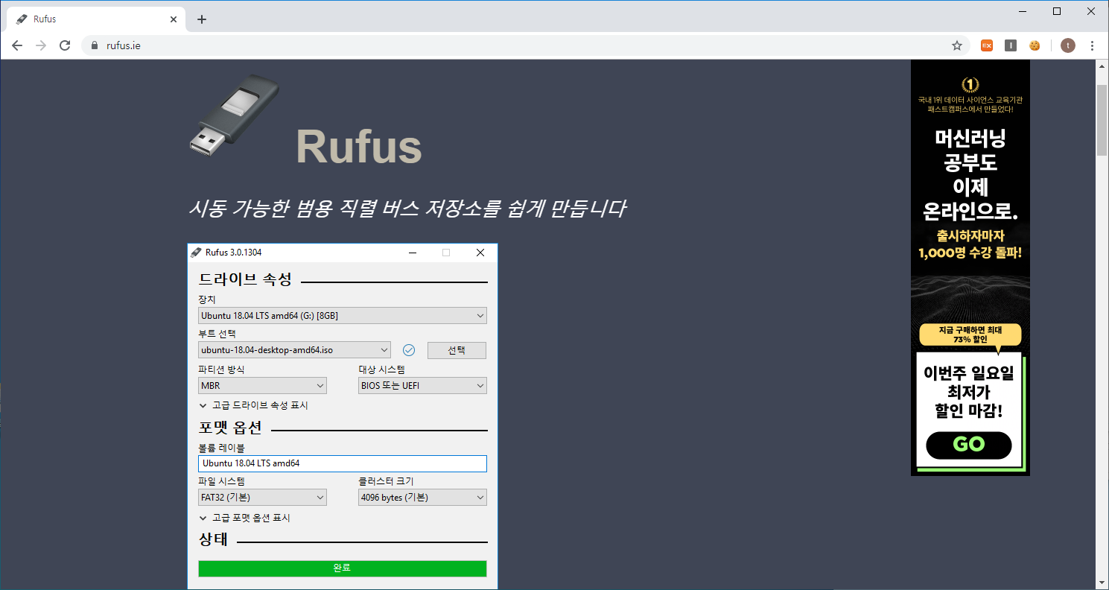Image resolution: width=1109 pixels, height=590 pixels.
Task: Open the 클러스터 크기 dropdown
Action: pyautogui.click(x=422, y=498)
